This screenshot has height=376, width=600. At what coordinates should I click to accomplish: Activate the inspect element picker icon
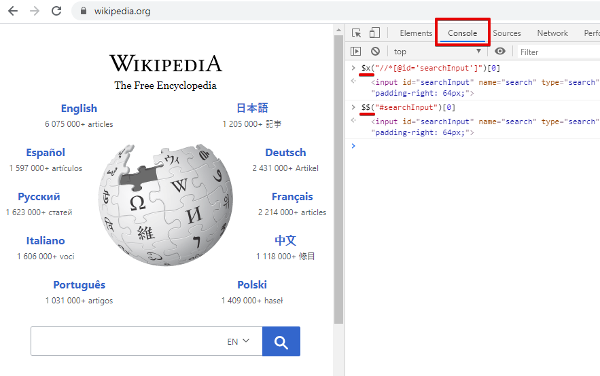[x=356, y=33]
